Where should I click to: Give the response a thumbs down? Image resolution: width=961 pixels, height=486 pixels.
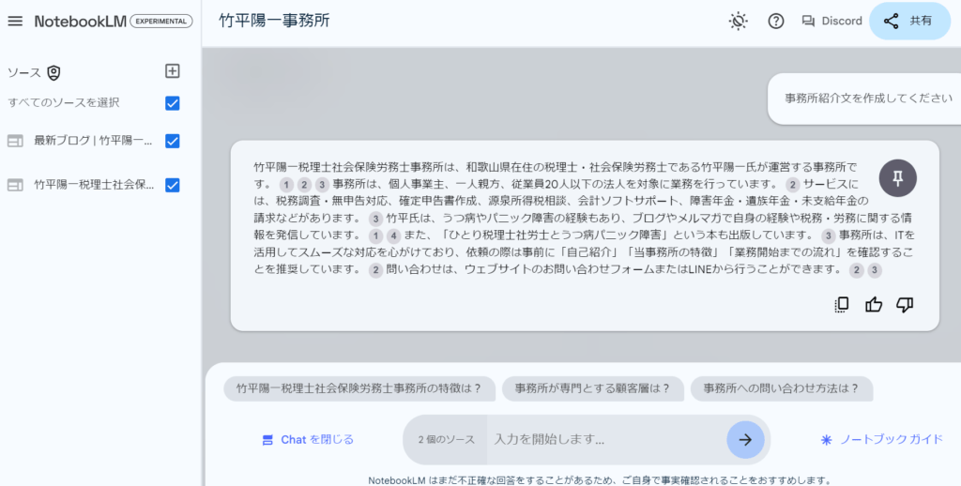pos(905,305)
